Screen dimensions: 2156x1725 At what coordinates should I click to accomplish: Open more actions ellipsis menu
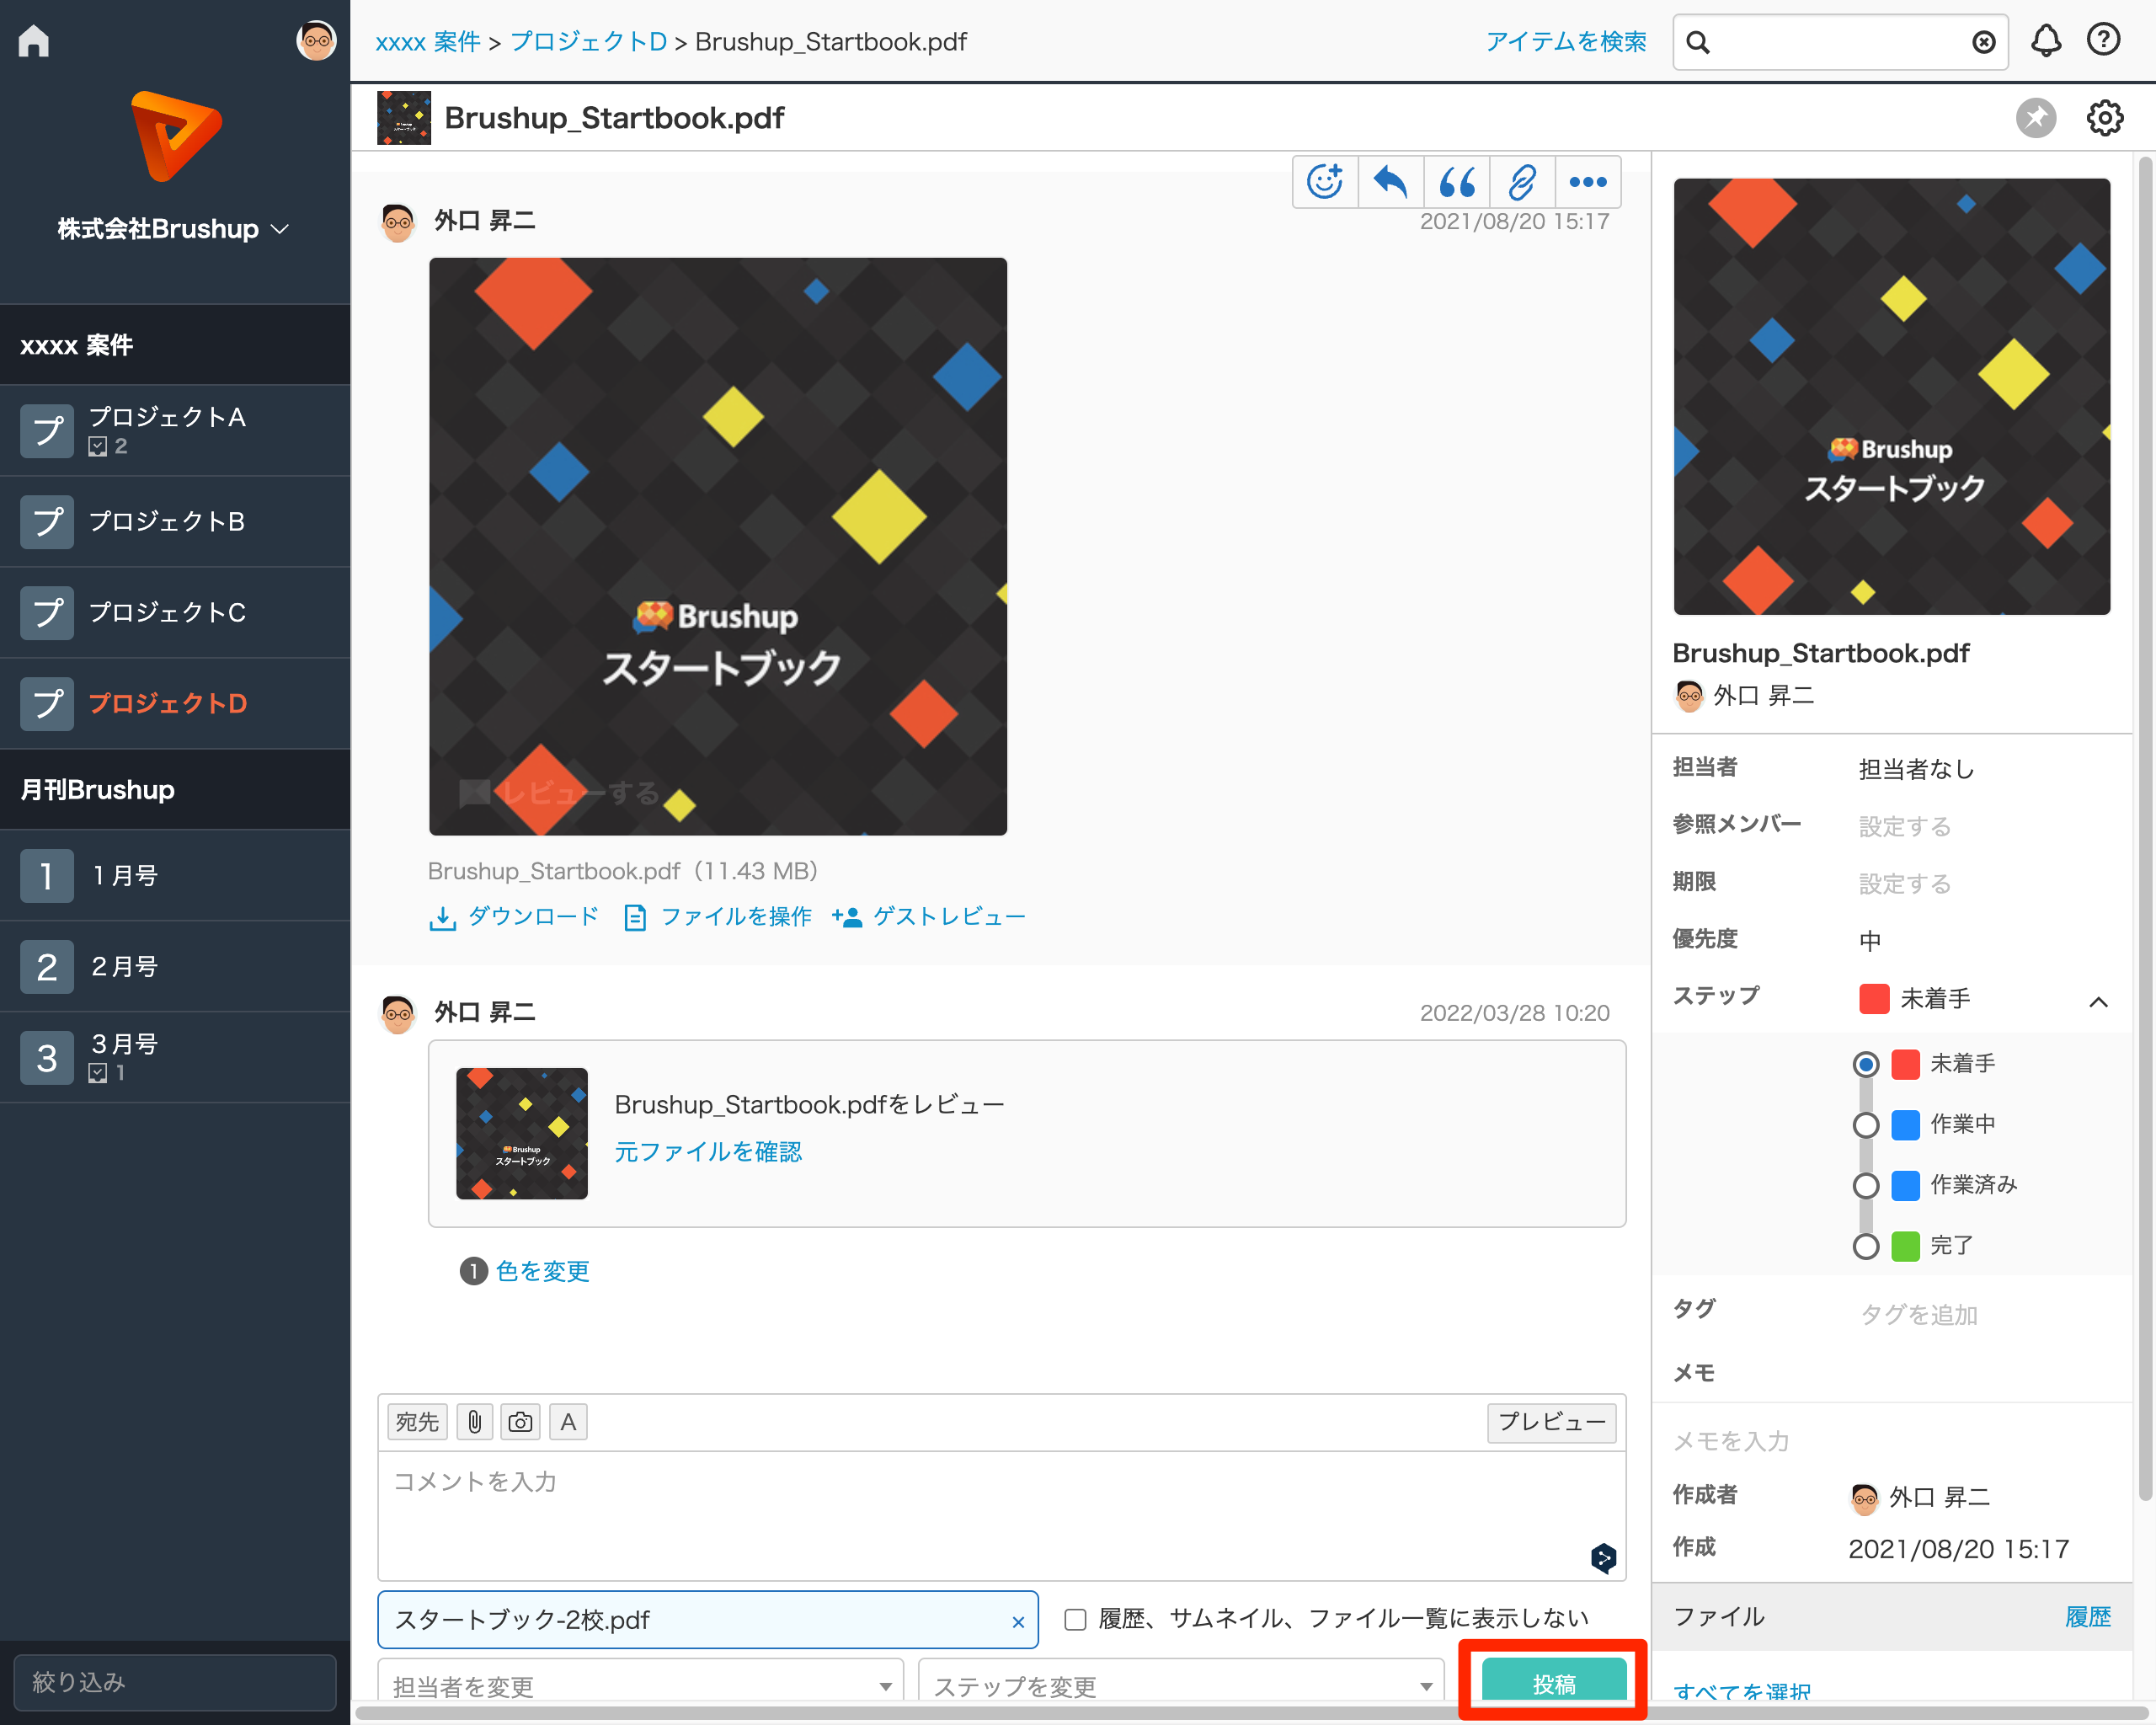tap(1588, 182)
